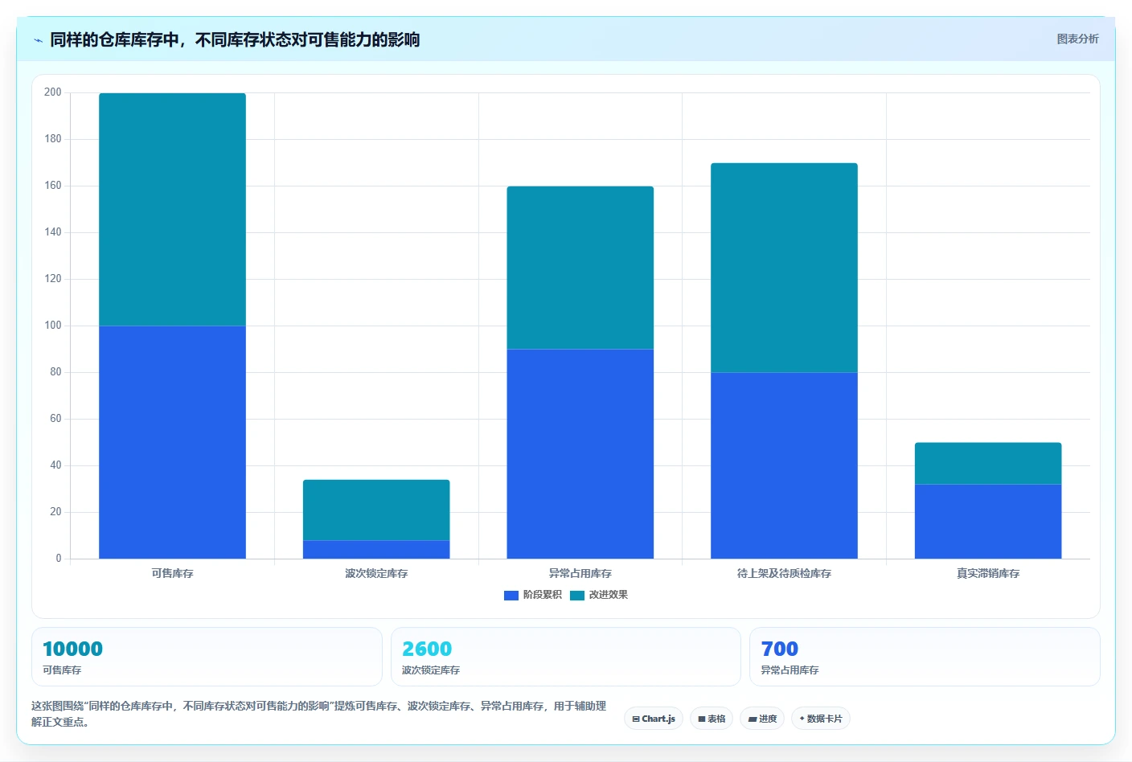Click the 波次锁定库存 x-axis label
Viewport: 1132px width, 762px height.
(376, 573)
